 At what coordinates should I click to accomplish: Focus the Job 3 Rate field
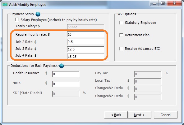coord(85,49)
